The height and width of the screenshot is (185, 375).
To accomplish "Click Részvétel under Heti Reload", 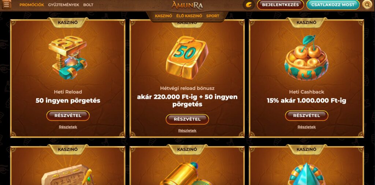I will coord(68,116).
